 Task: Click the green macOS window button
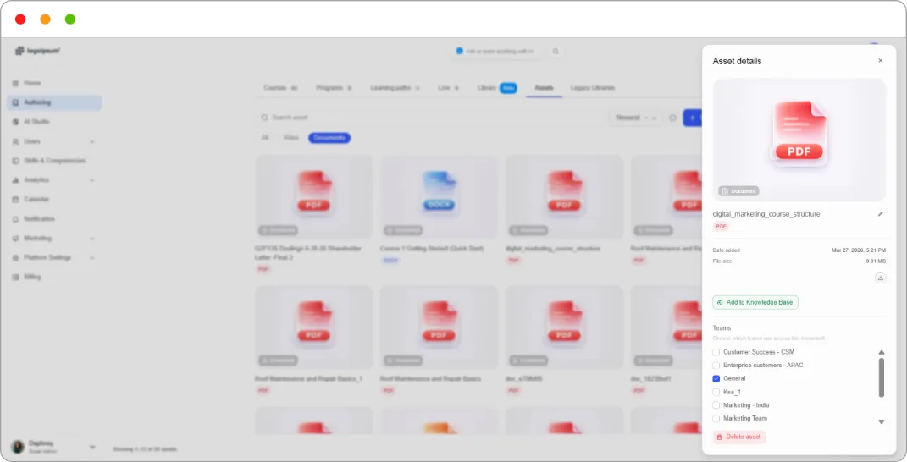tap(70, 19)
